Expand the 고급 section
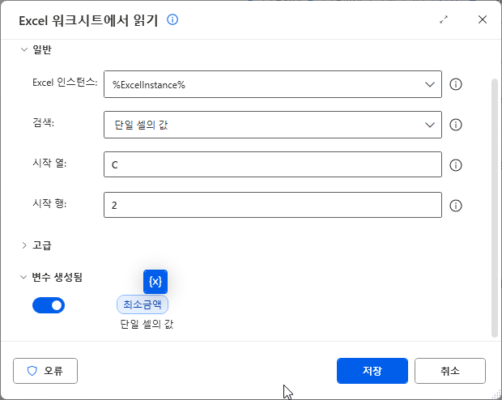The image size is (502, 400). [24, 245]
